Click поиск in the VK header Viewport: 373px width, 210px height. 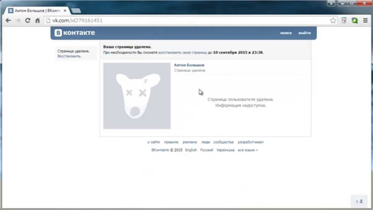click(286, 33)
